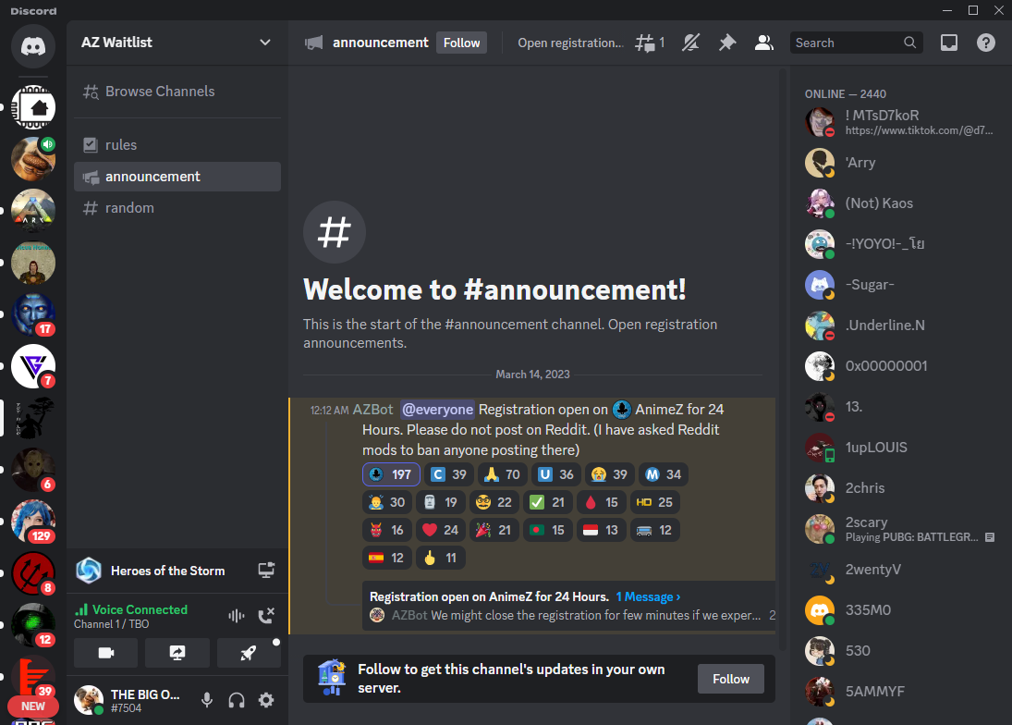Open the black tree silhouette server
The image size is (1012, 725).
(x=33, y=418)
